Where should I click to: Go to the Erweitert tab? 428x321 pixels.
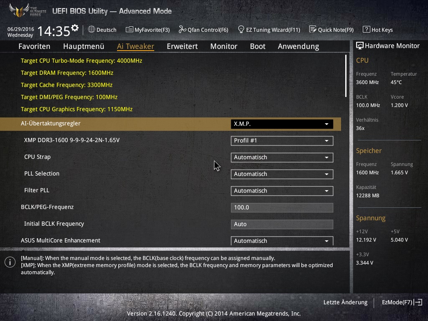(x=182, y=46)
